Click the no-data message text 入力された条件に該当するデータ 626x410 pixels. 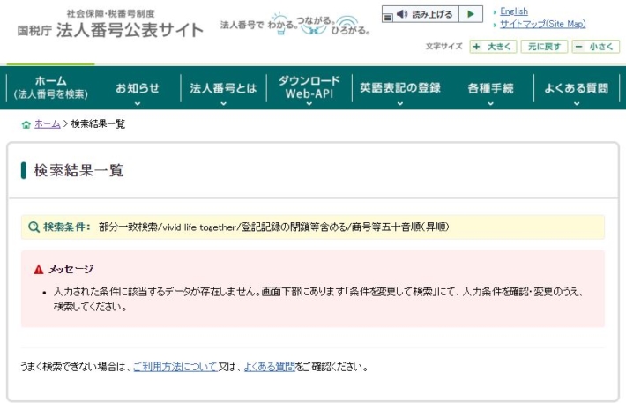click(317, 299)
